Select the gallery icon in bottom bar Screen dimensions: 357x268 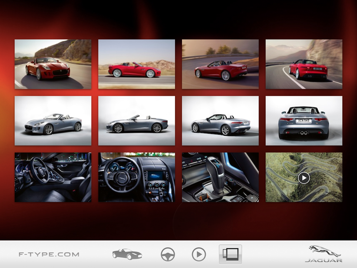click(x=230, y=254)
